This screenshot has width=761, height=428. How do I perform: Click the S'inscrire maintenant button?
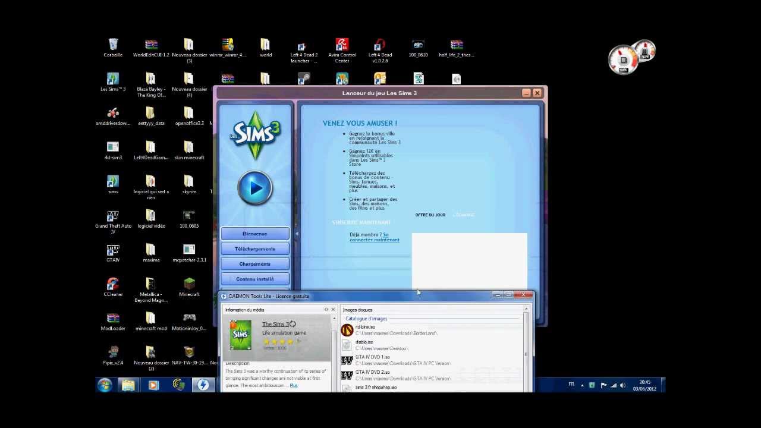click(x=361, y=222)
